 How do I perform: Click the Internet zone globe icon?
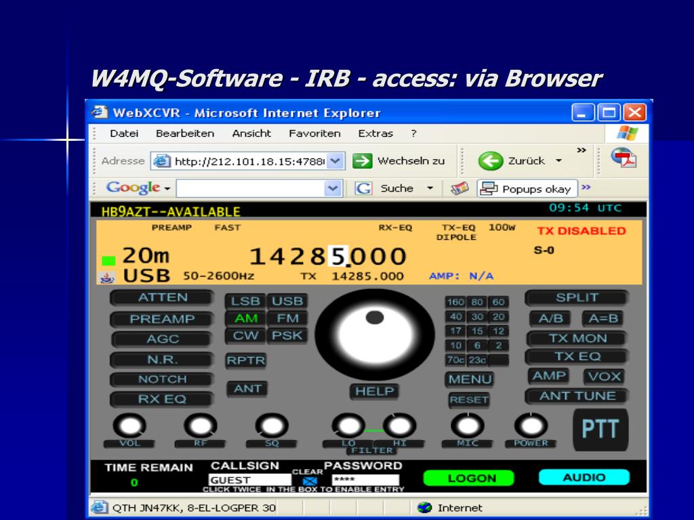point(424,508)
